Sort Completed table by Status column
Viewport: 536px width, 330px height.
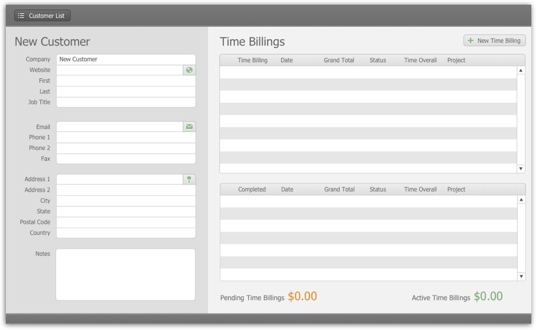378,189
